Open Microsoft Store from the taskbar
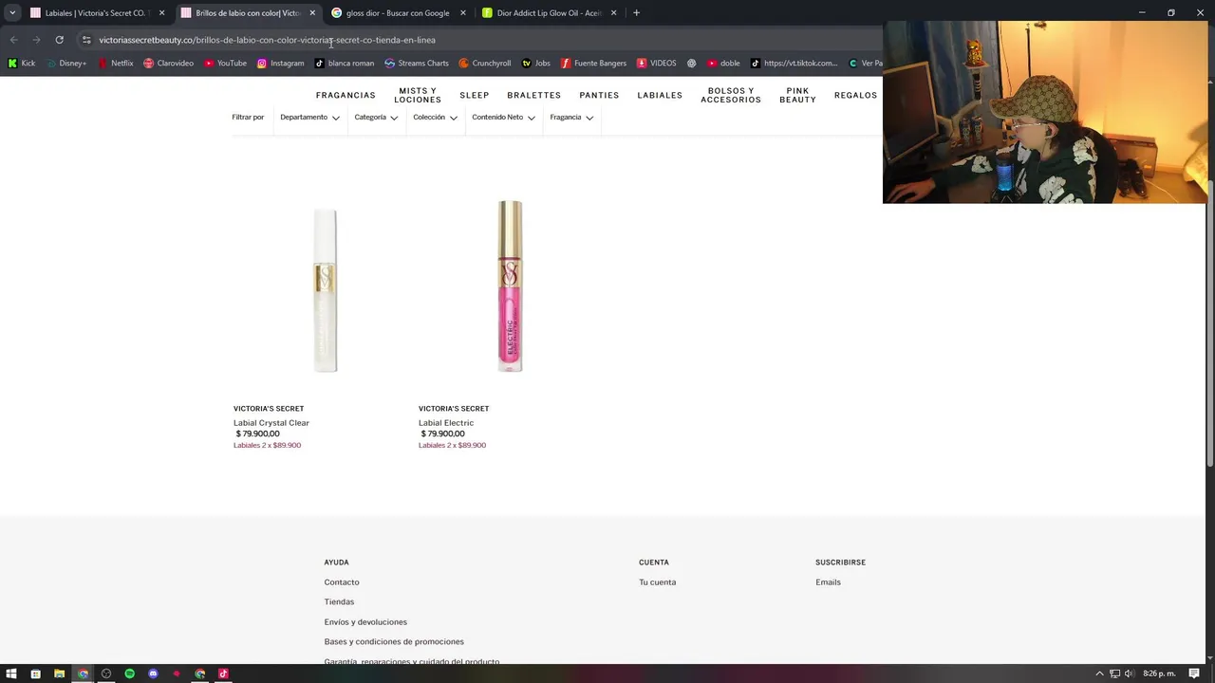Image resolution: width=1215 pixels, height=683 pixels. (36, 674)
